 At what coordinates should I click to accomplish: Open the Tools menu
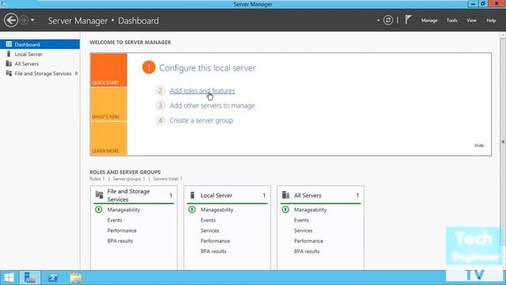451,21
